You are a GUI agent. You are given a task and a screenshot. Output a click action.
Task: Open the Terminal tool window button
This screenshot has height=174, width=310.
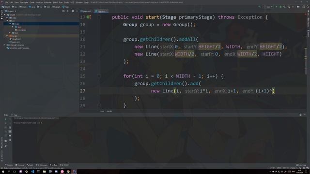pos(20,165)
